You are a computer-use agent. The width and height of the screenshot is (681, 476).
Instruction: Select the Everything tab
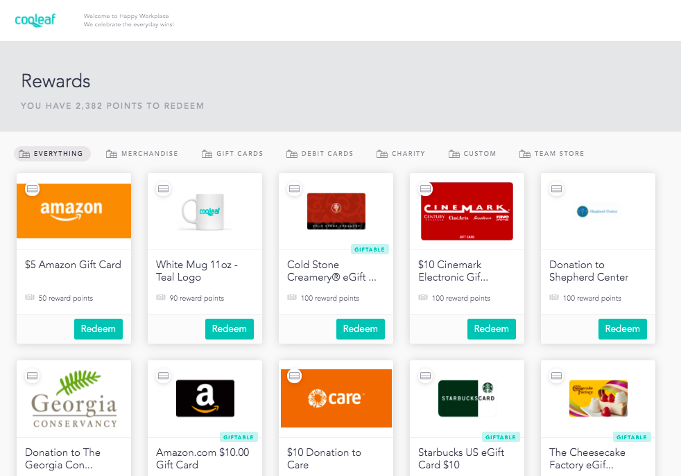click(52, 154)
